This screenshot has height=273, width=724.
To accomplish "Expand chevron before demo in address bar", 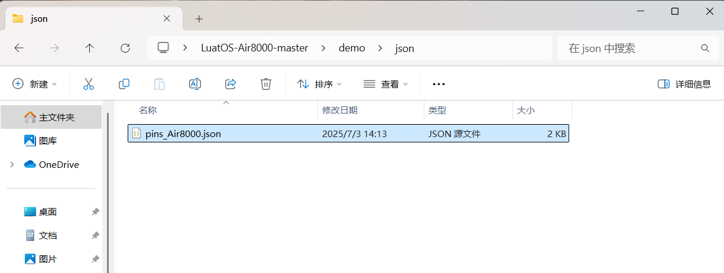I will (x=324, y=48).
